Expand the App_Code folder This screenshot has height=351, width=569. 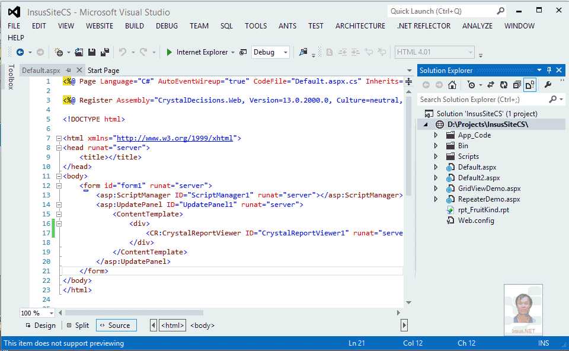click(436, 135)
